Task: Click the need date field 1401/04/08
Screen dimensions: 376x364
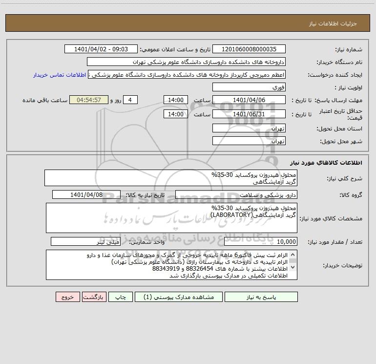Action: pos(86,194)
